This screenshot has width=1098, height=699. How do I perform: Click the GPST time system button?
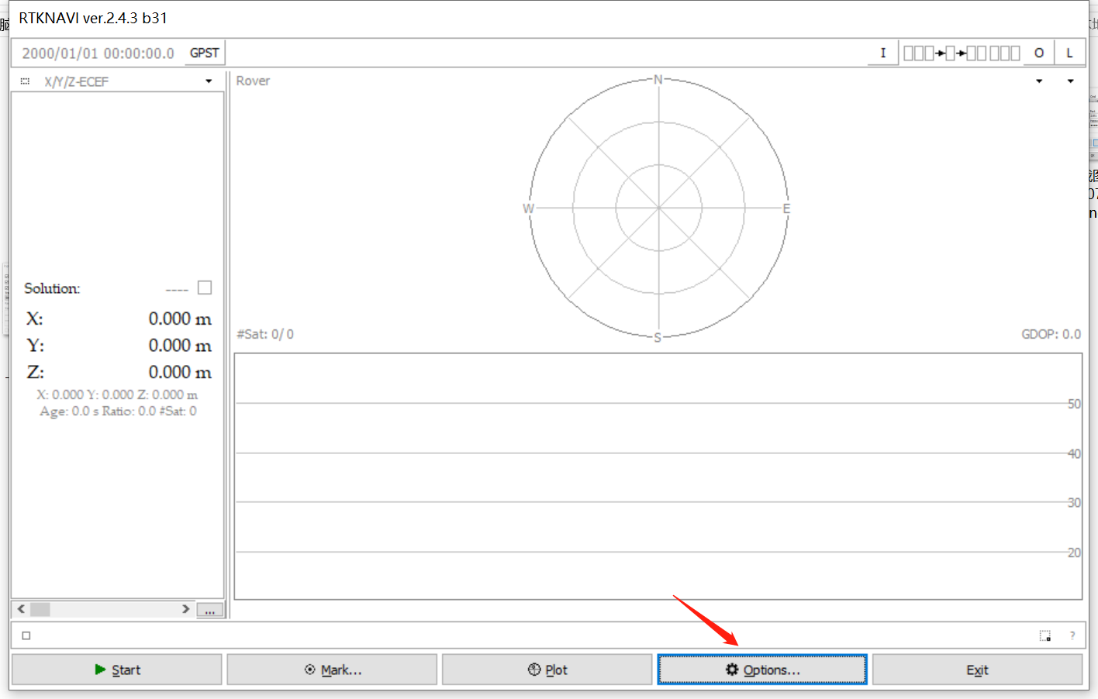click(205, 53)
